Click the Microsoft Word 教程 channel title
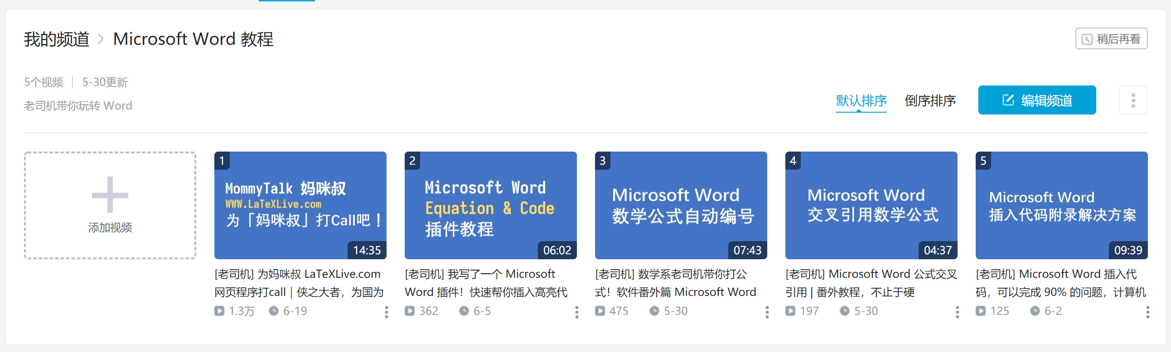The width and height of the screenshot is (1171, 352). [193, 39]
